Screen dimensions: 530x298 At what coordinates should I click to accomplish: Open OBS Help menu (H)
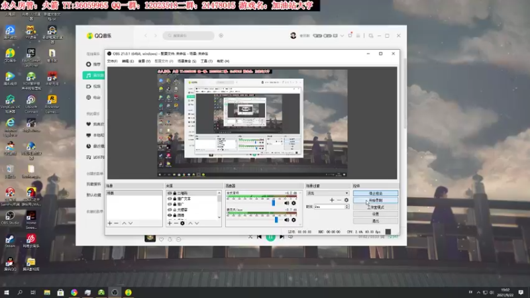[x=223, y=61]
